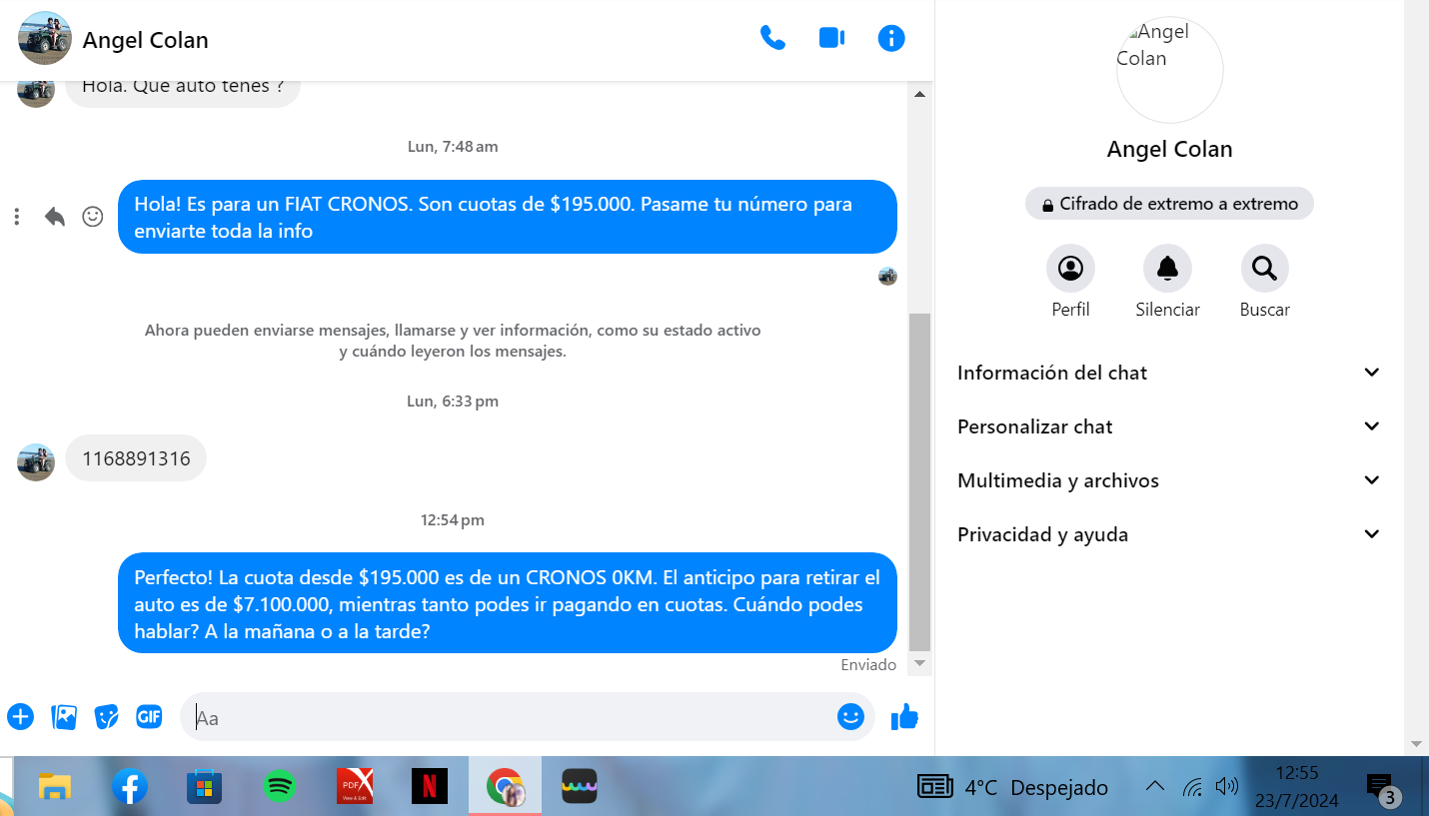This screenshot has width=1429, height=816.
Task: Open more actions plus icon
Action: click(x=20, y=717)
